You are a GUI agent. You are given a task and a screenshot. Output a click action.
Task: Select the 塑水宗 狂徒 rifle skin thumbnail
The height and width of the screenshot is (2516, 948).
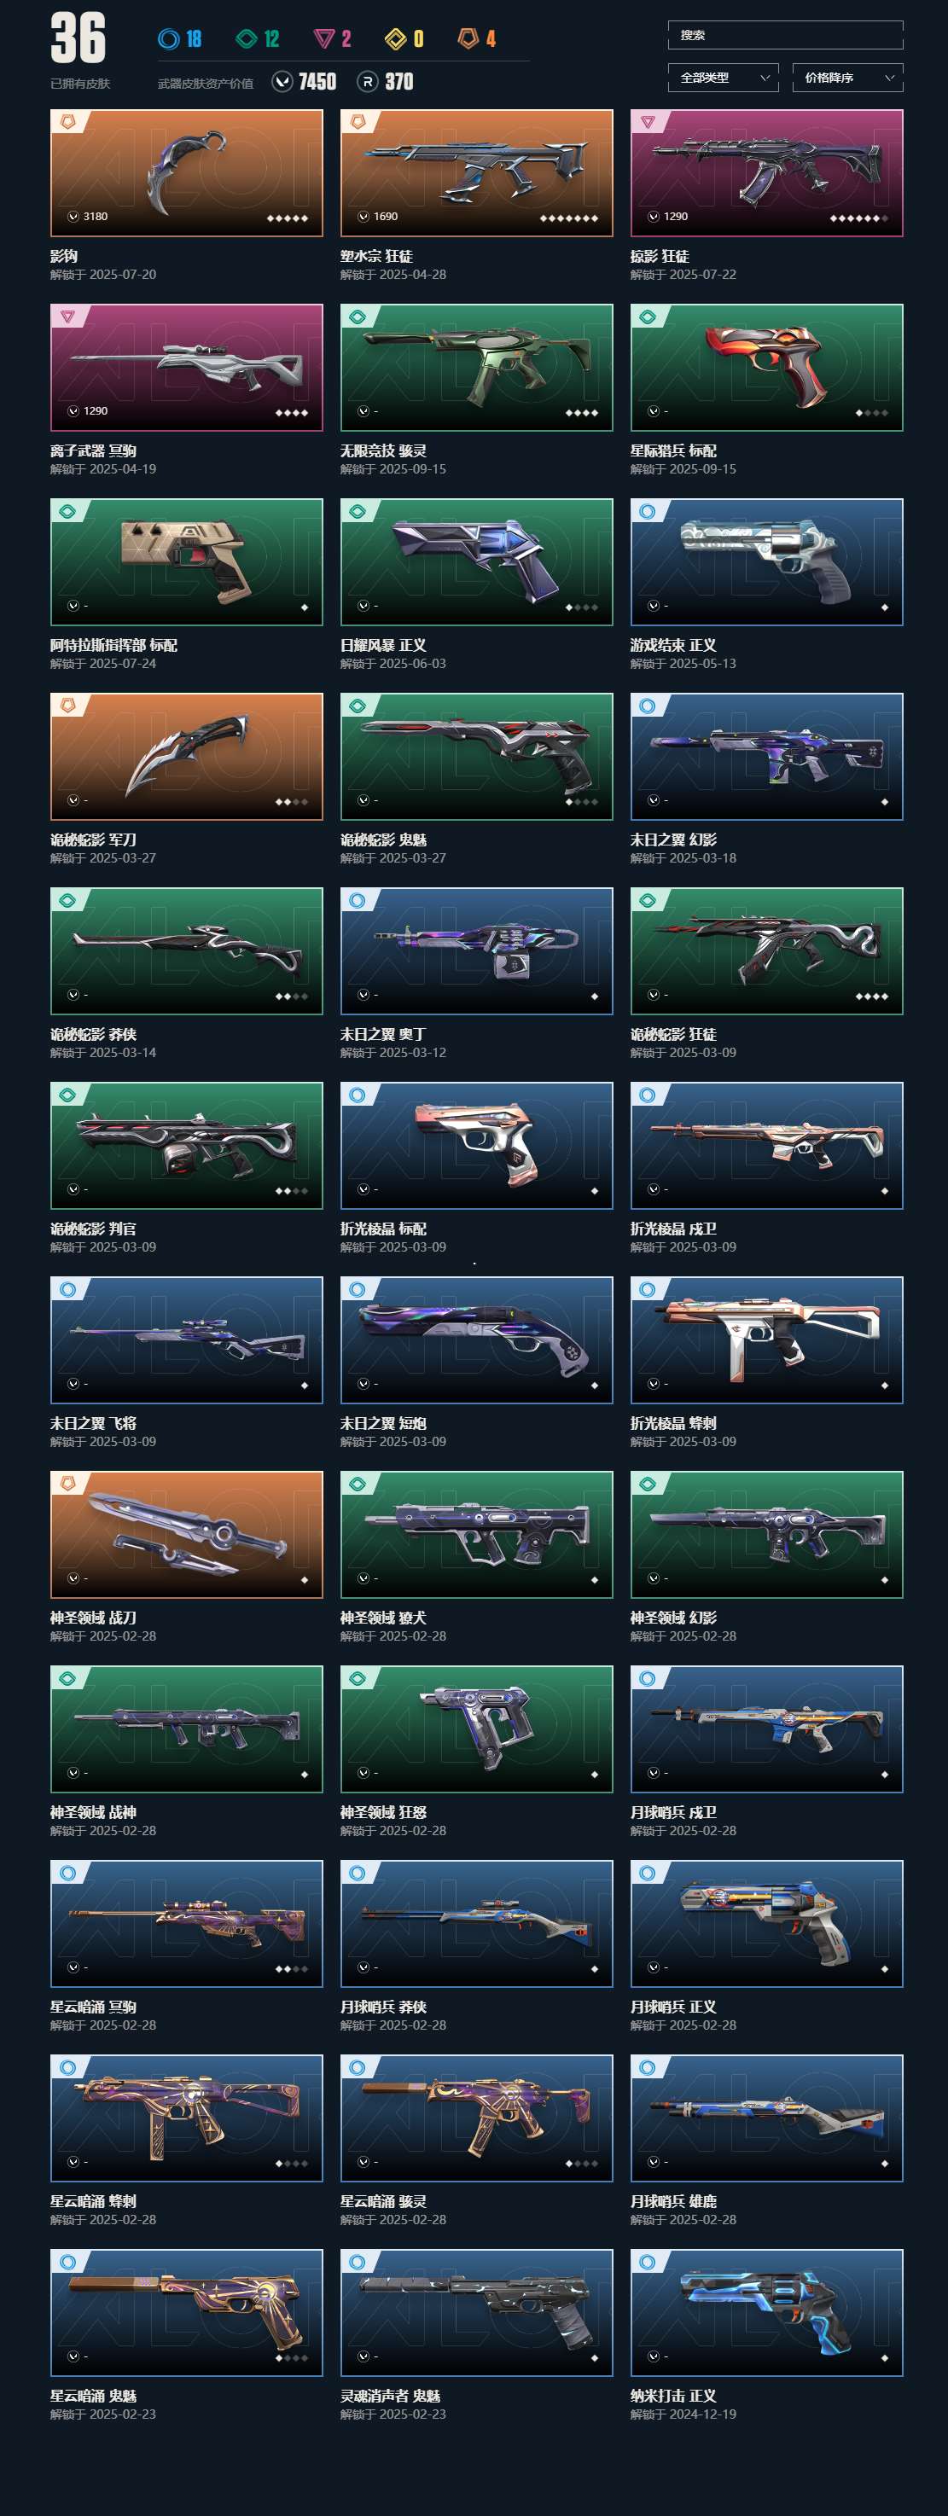pos(477,173)
